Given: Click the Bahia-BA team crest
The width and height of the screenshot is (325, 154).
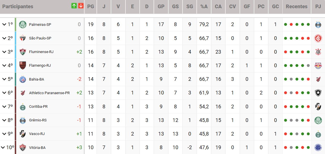Looking at the screenshot, I should coord(22,79).
